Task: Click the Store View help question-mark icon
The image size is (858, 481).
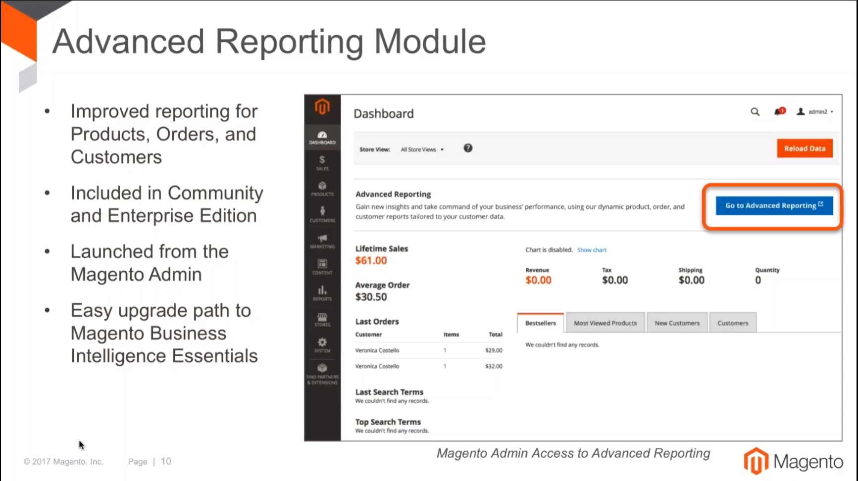Action: point(468,148)
